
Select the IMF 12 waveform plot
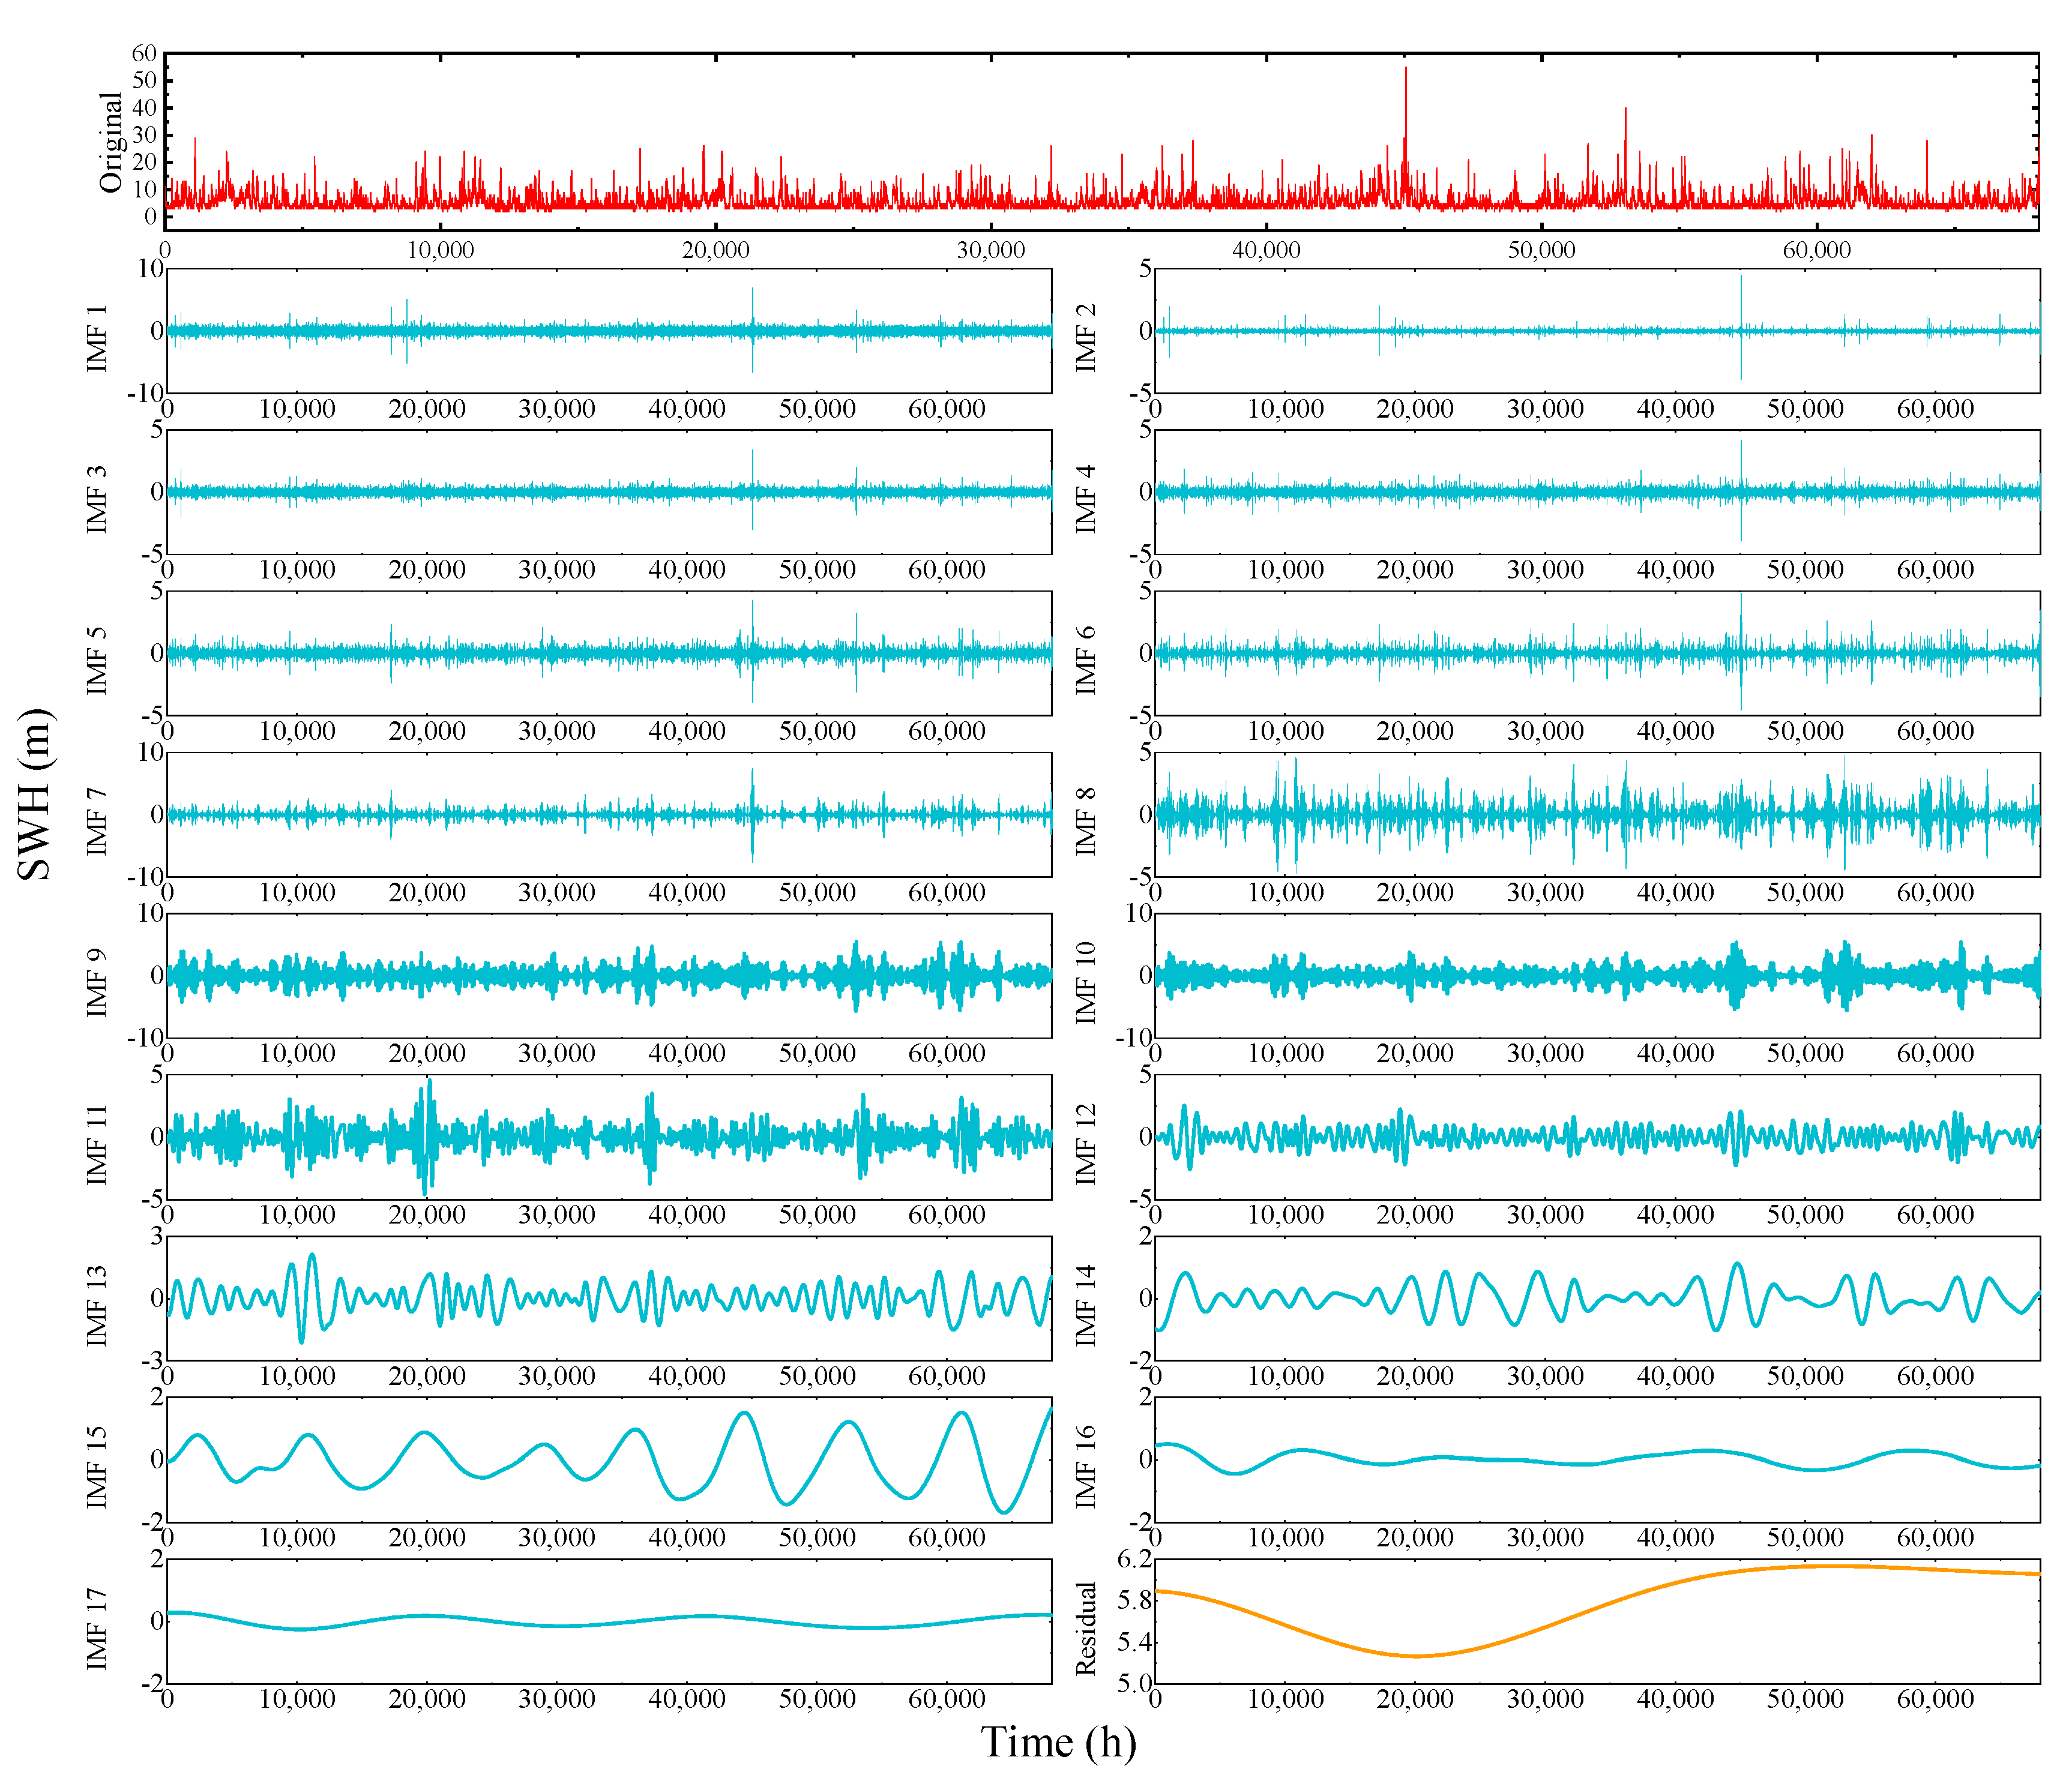click(x=1597, y=1137)
